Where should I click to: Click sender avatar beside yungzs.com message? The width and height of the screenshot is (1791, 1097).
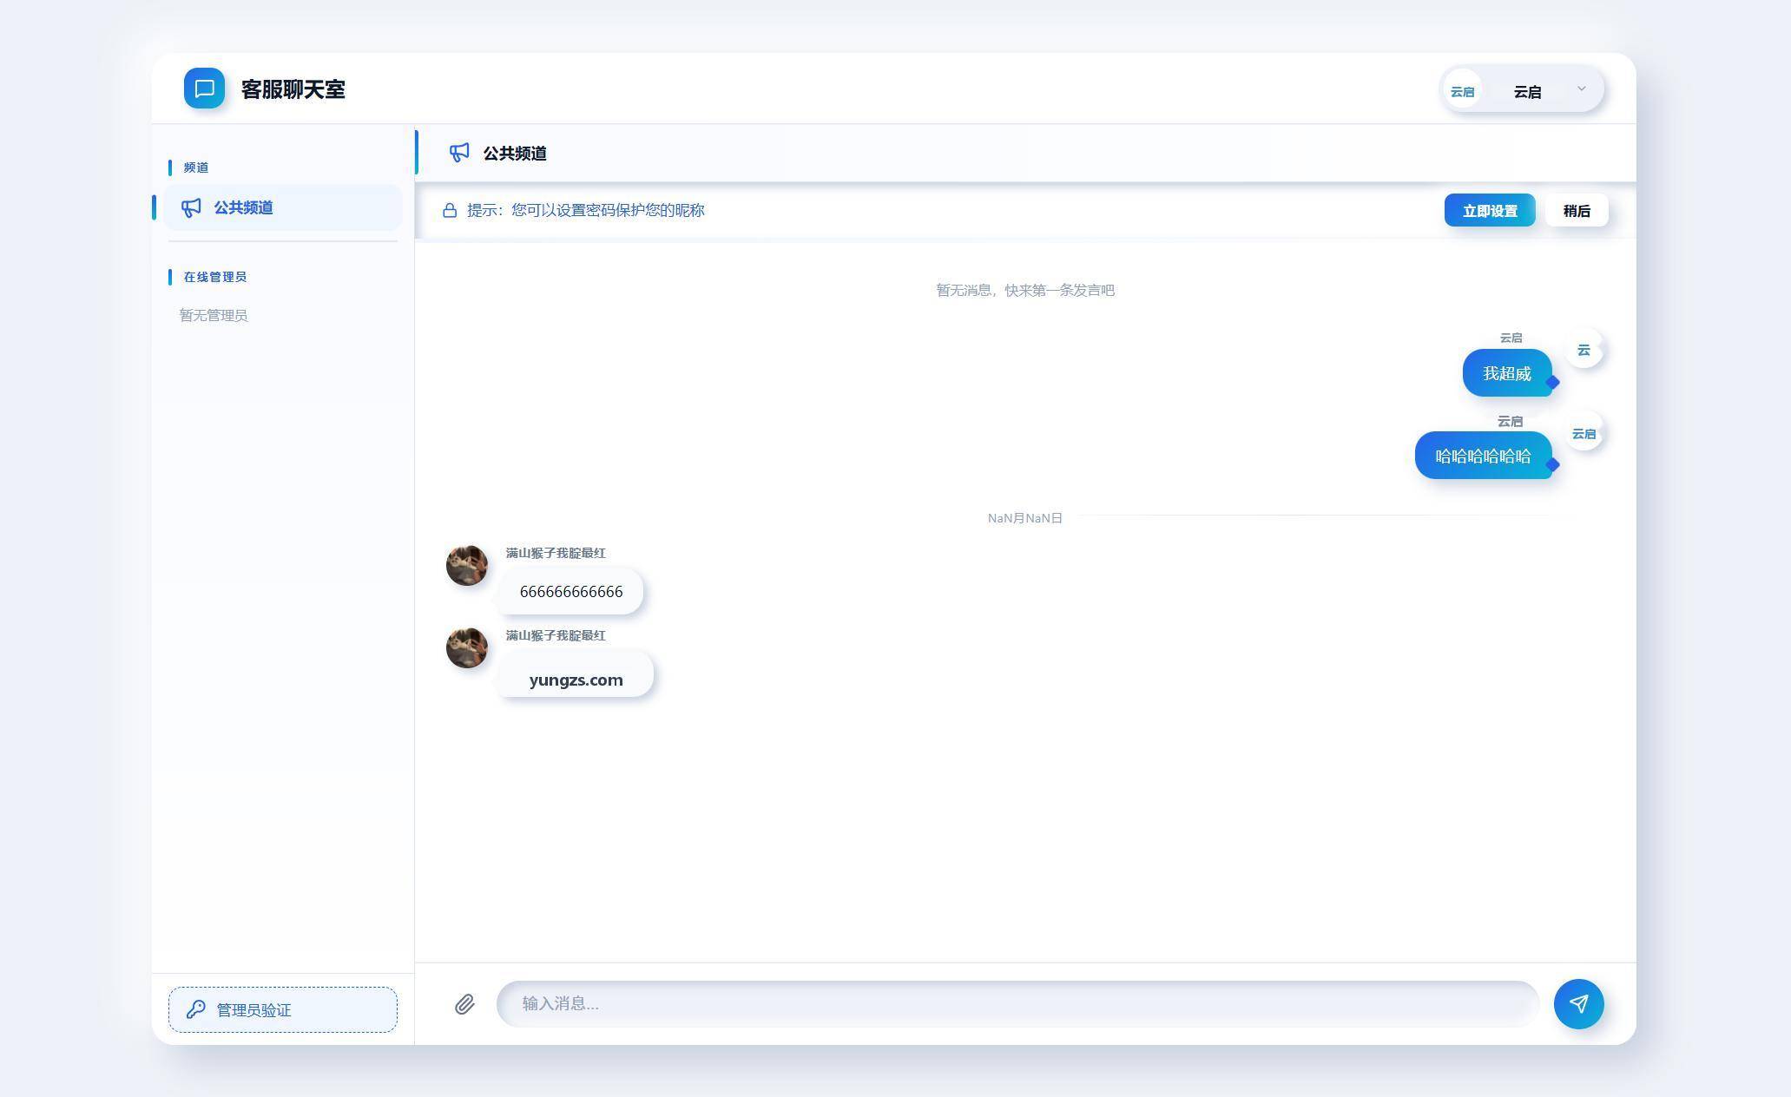tap(467, 648)
